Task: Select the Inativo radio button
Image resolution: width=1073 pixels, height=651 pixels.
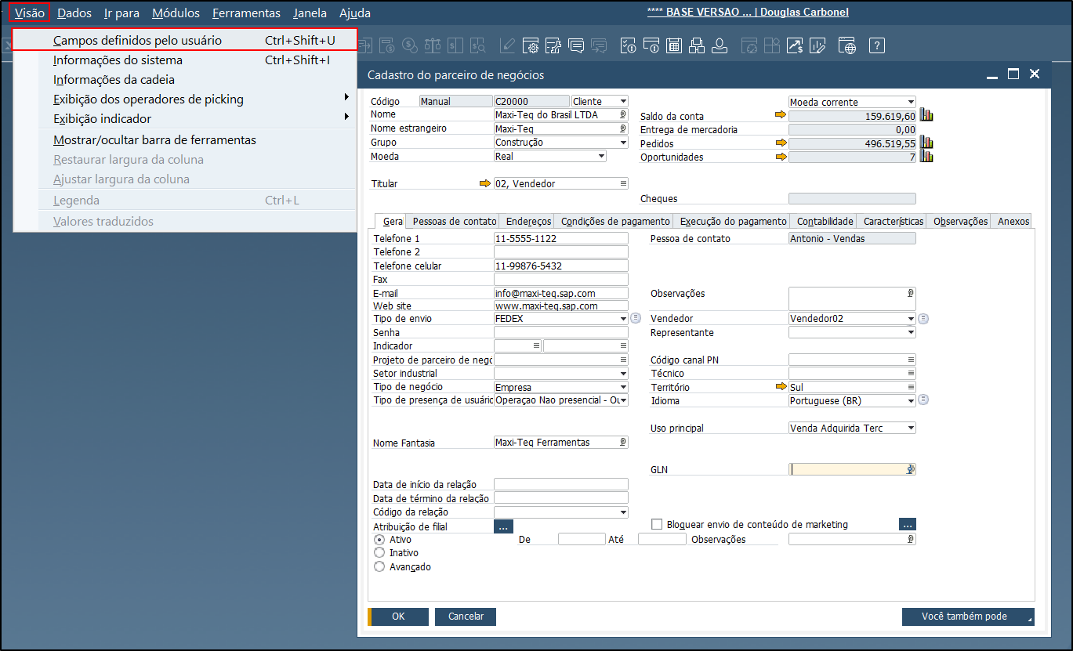Action: (380, 553)
